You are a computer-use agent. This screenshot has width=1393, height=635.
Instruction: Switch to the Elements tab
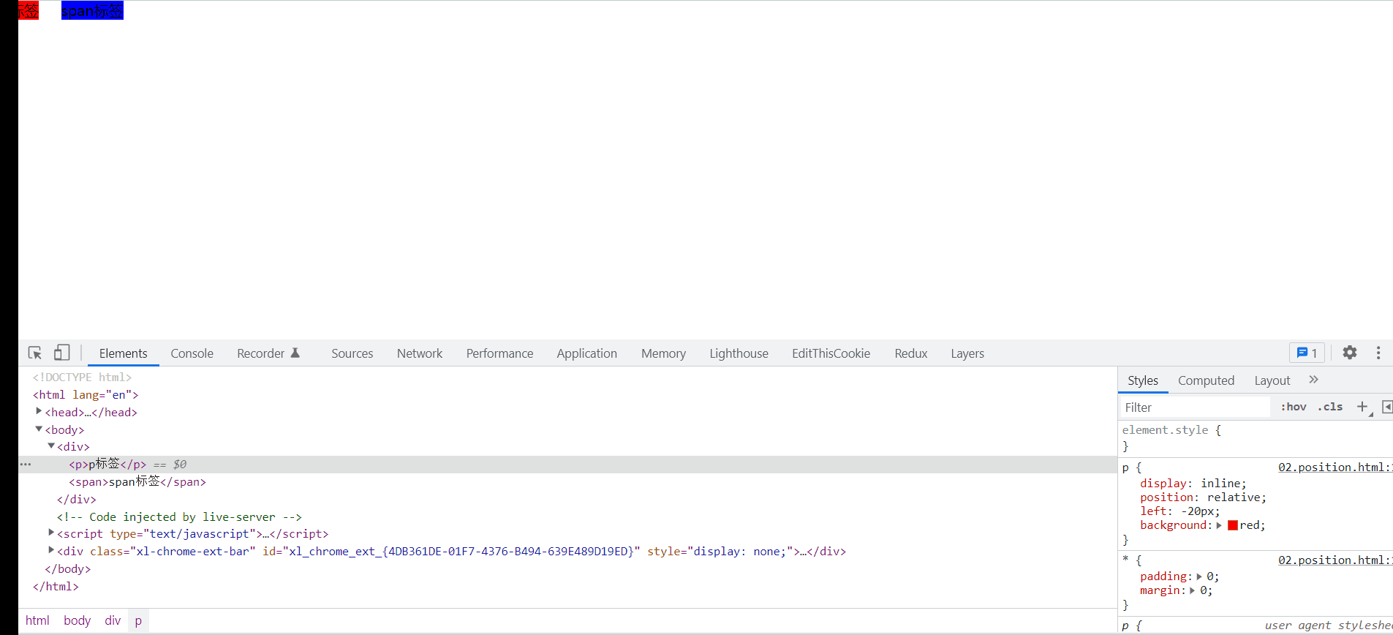123,353
